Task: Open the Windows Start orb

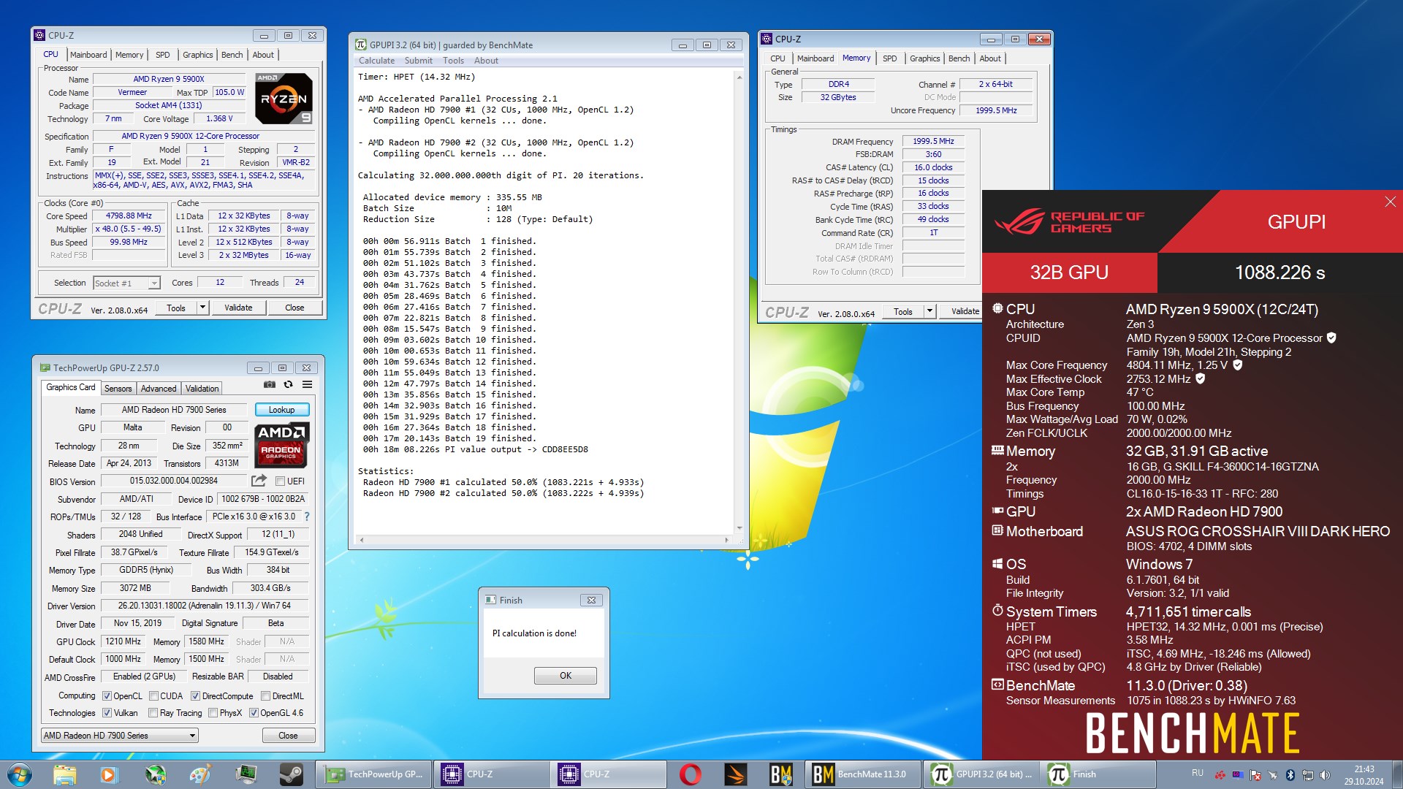Action: point(20,774)
